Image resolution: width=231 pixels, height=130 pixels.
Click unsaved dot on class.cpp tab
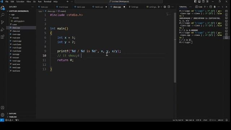click(124, 7)
